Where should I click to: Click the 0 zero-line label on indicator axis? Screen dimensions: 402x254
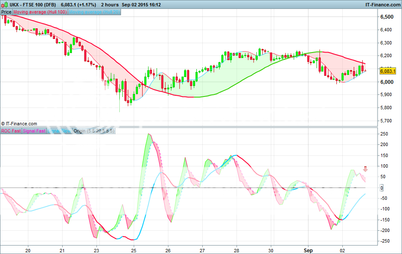point(381,188)
